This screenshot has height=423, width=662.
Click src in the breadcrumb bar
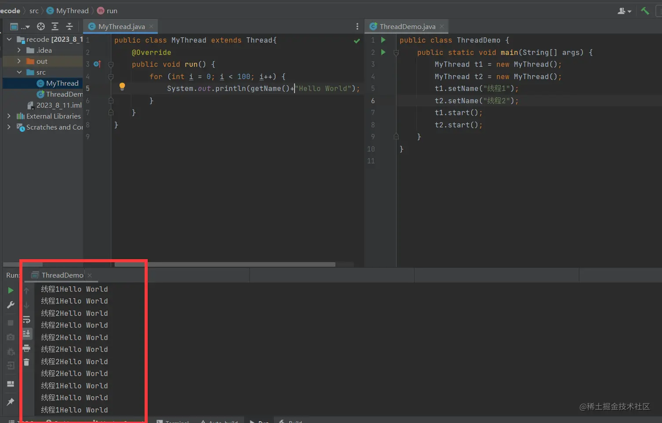(x=34, y=11)
